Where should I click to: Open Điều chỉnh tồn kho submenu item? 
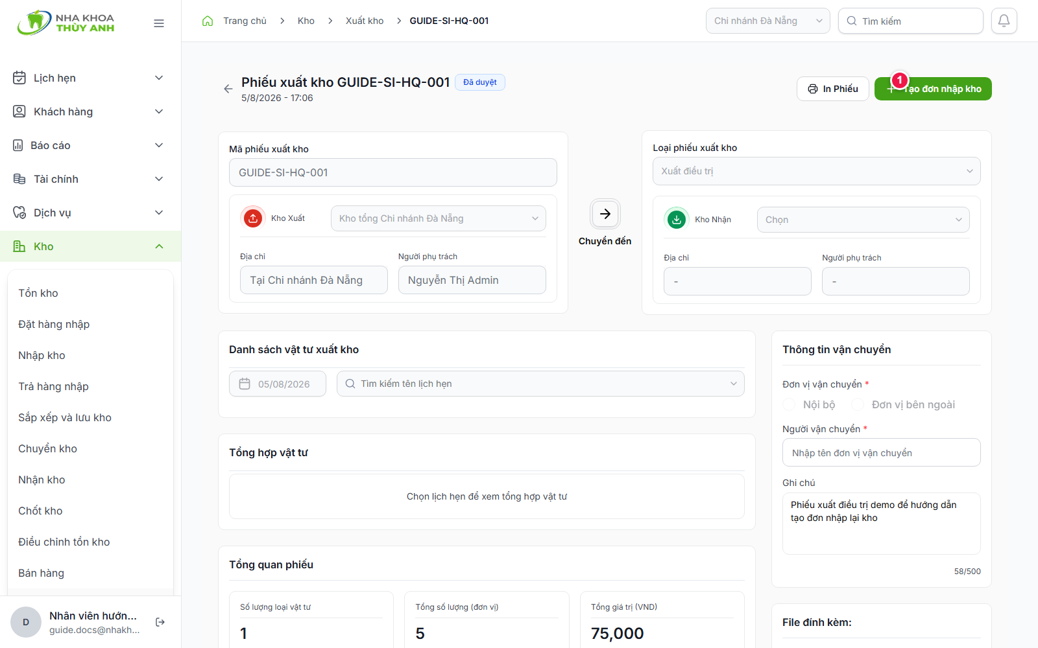[64, 542]
